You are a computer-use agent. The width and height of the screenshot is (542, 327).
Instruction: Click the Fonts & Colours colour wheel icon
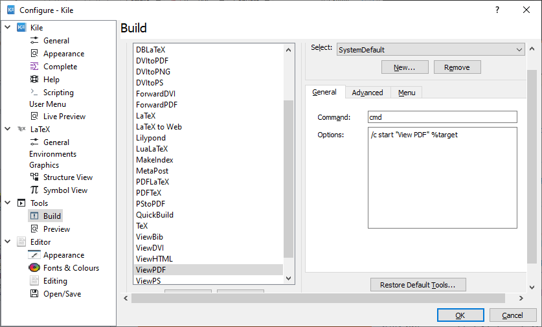(34, 267)
